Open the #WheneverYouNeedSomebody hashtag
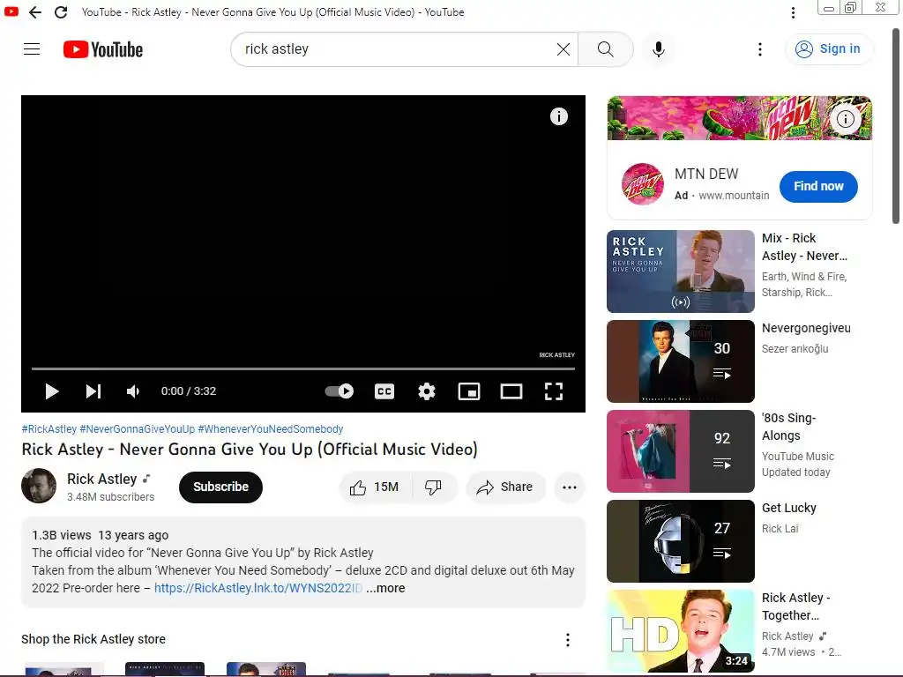Viewport: 903px width, 677px height. click(x=270, y=429)
